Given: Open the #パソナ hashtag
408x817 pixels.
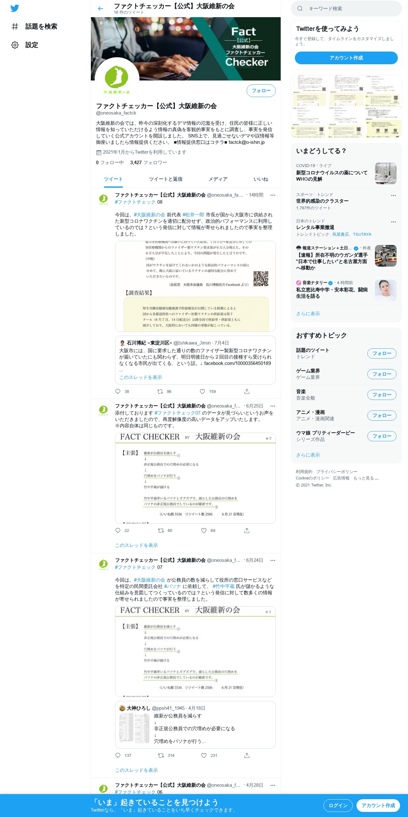Looking at the screenshot, I should pos(172,586).
